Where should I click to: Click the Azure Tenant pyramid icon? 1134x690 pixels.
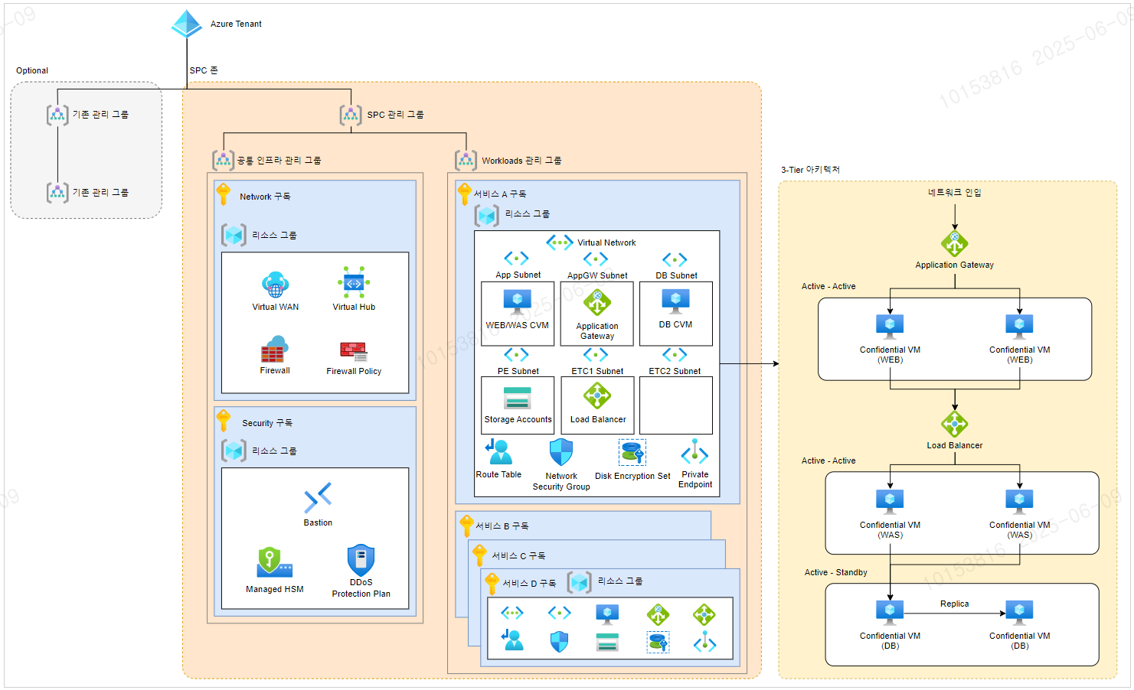[x=186, y=24]
